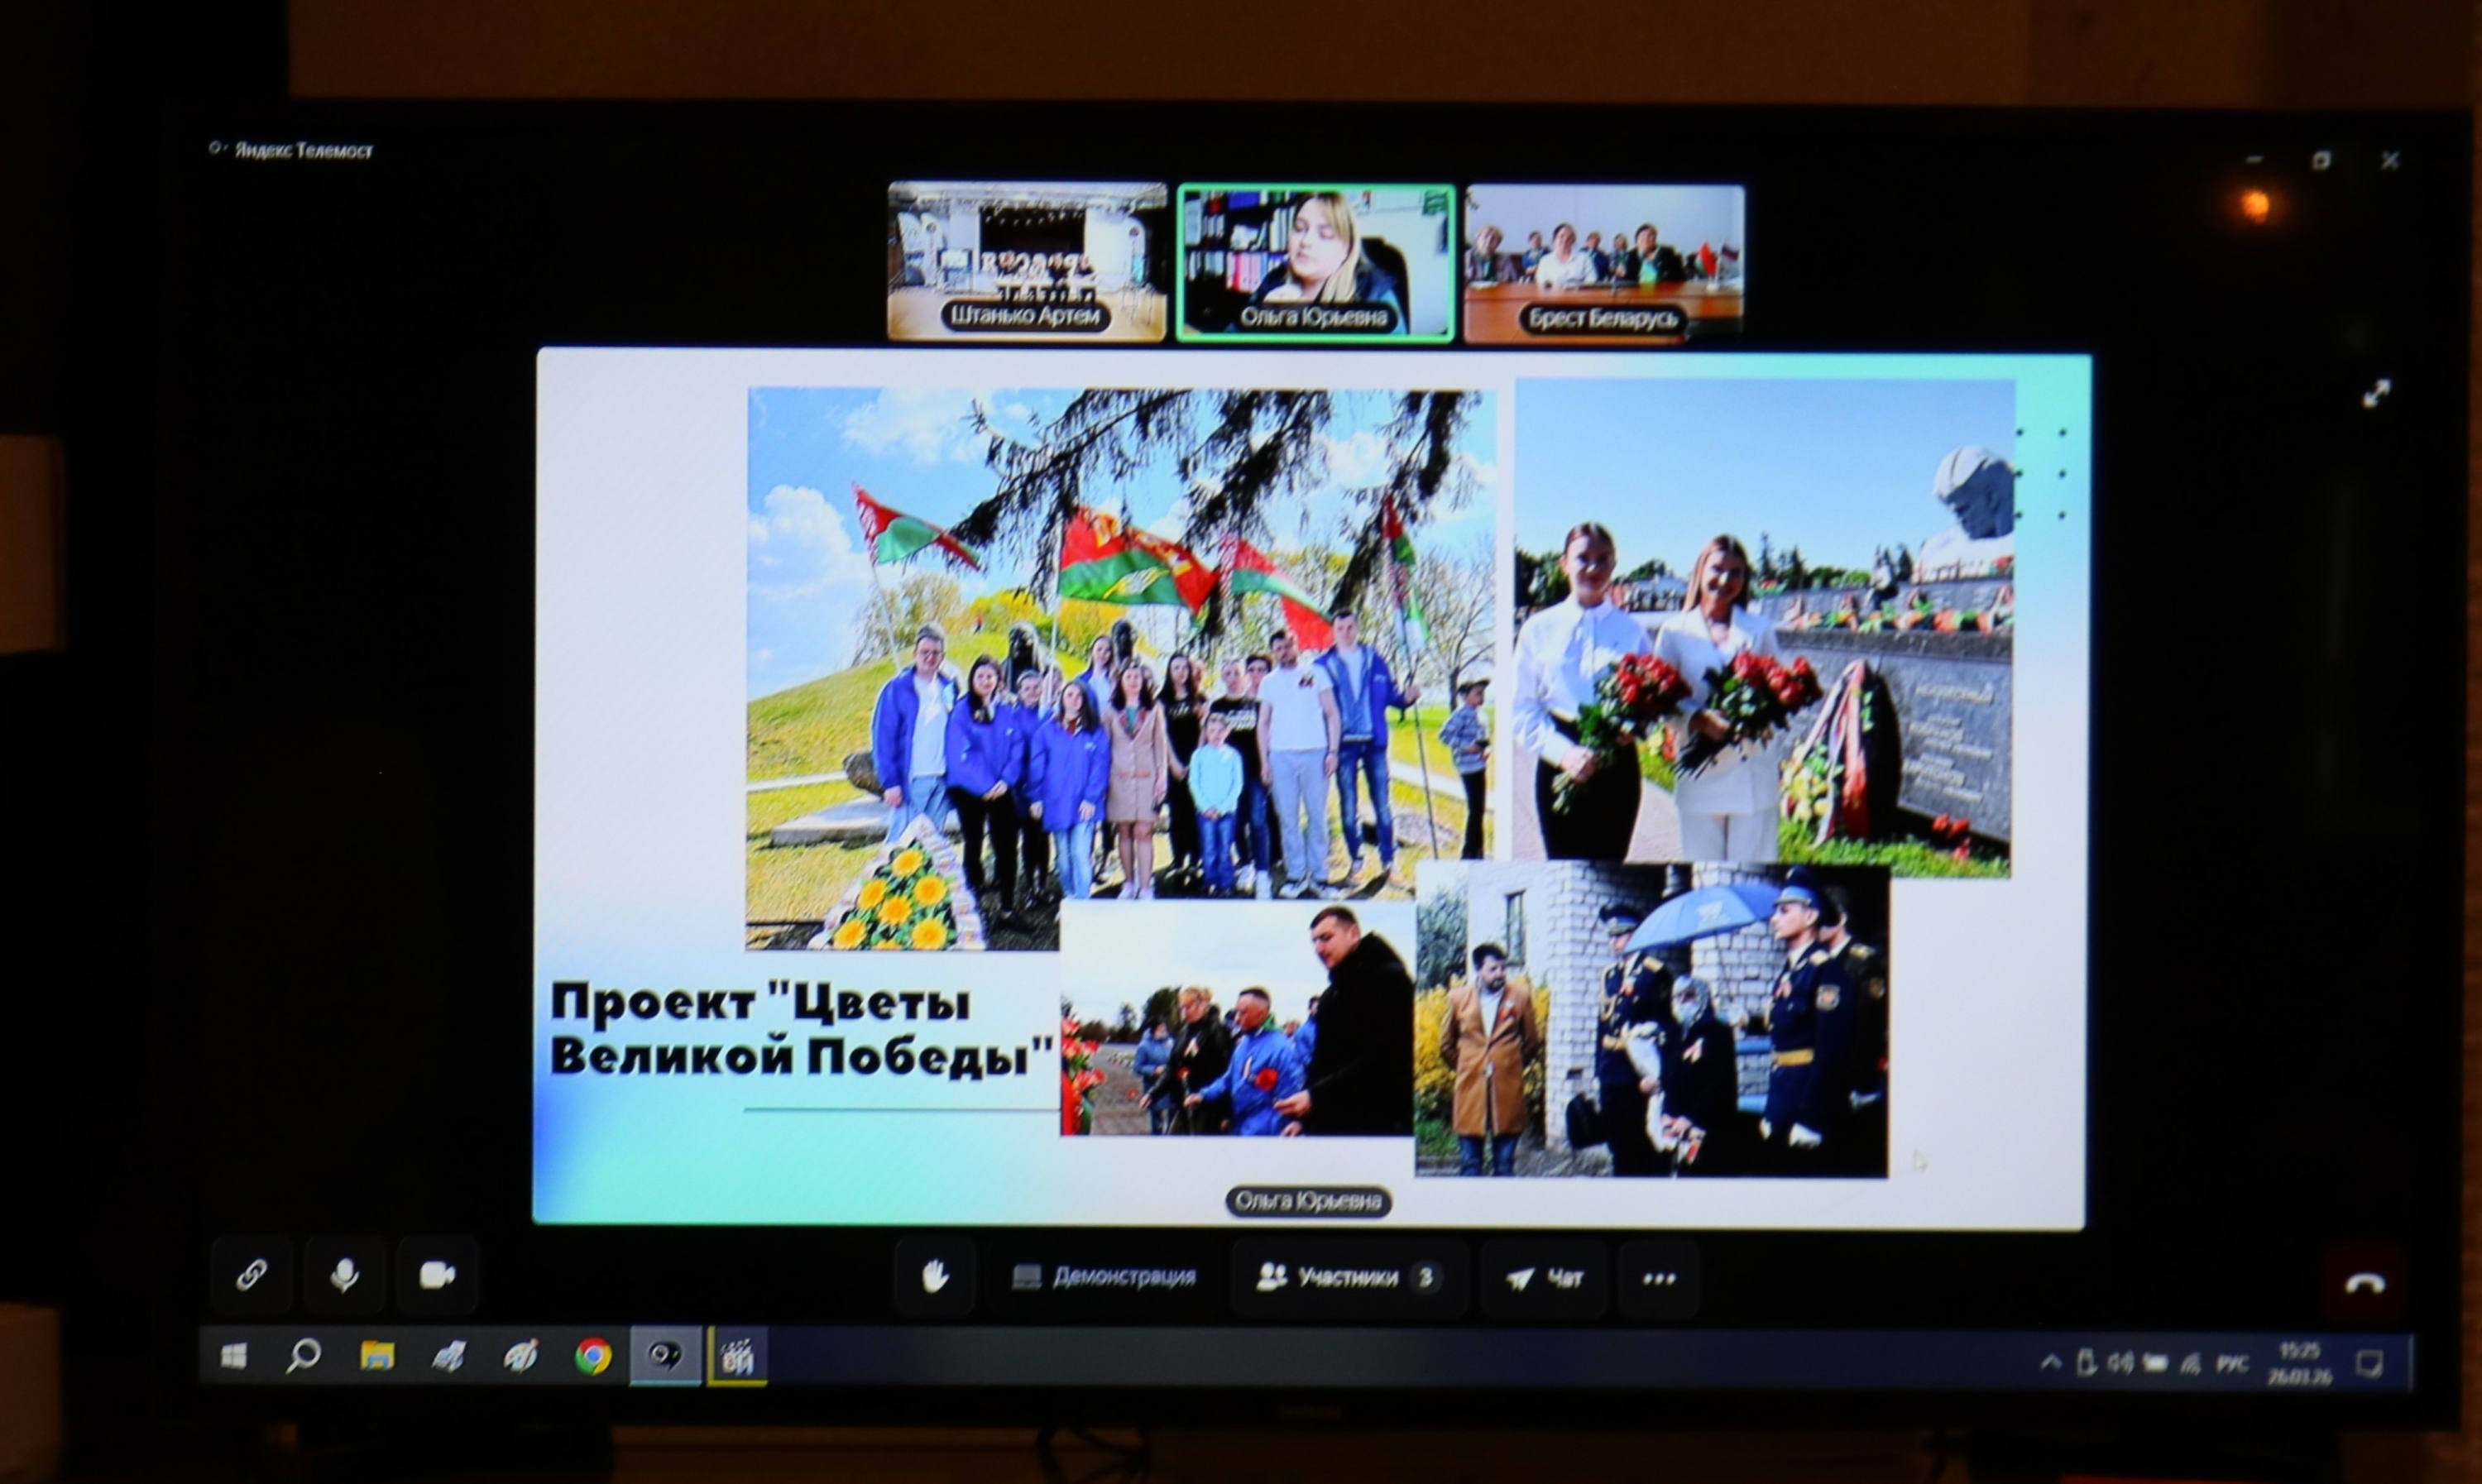Open File Explorer from the taskbar
This screenshot has height=1484, width=2482.
377,1357
